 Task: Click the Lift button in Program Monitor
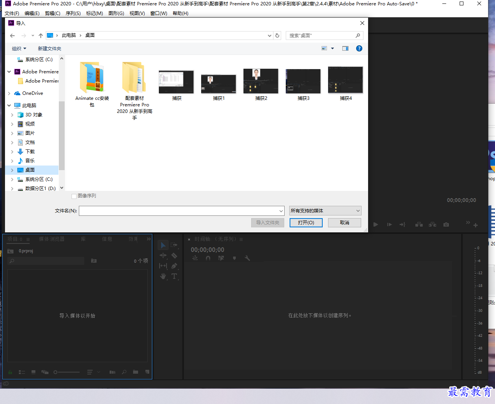pyautogui.click(x=419, y=225)
